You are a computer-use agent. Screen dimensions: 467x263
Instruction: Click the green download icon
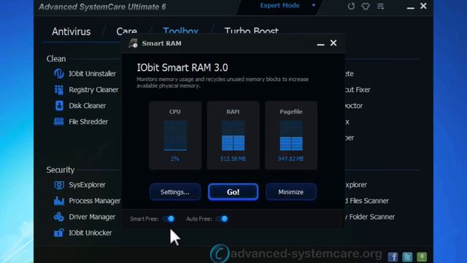click(422, 256)
